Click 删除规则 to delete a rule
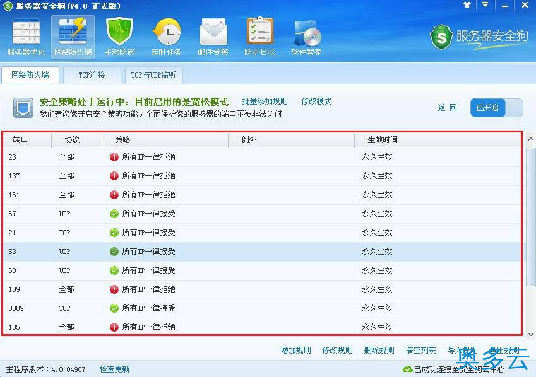 pos(379,351)
